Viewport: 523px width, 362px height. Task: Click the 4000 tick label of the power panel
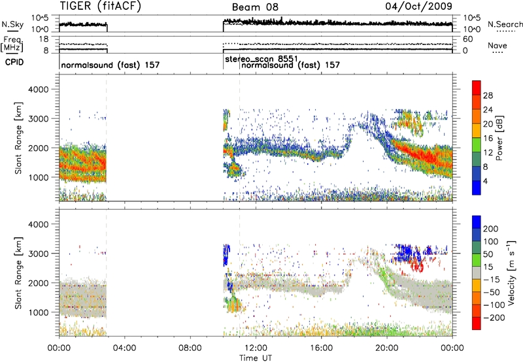coord(38,90)
